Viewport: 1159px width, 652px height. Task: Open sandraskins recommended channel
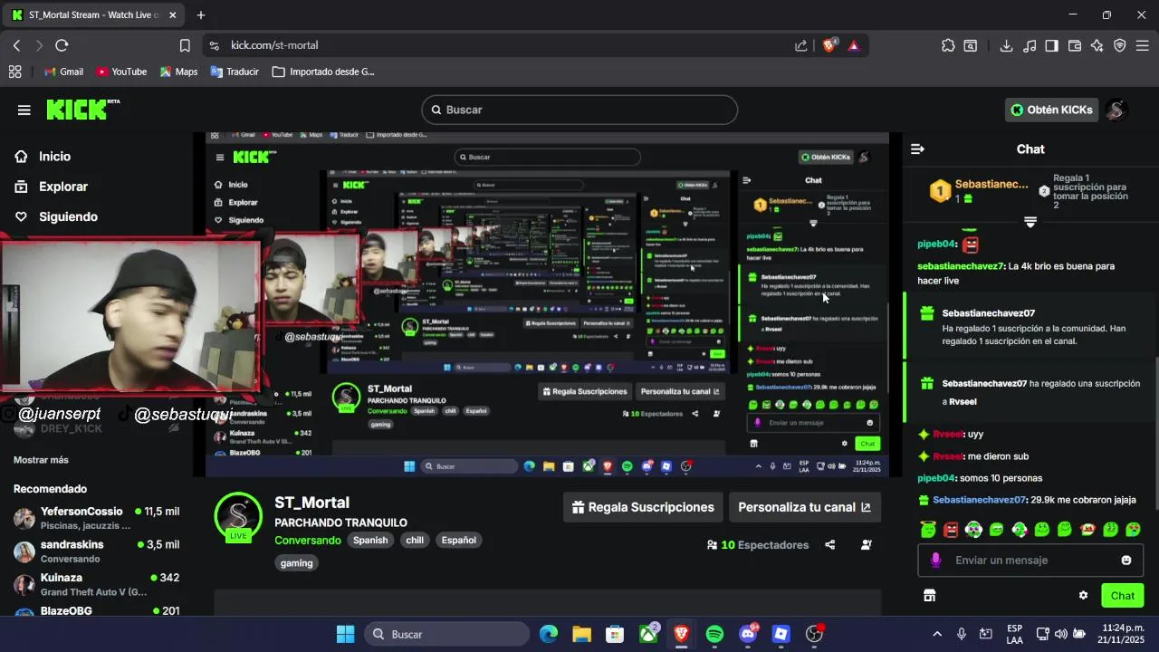click(97, 551)
